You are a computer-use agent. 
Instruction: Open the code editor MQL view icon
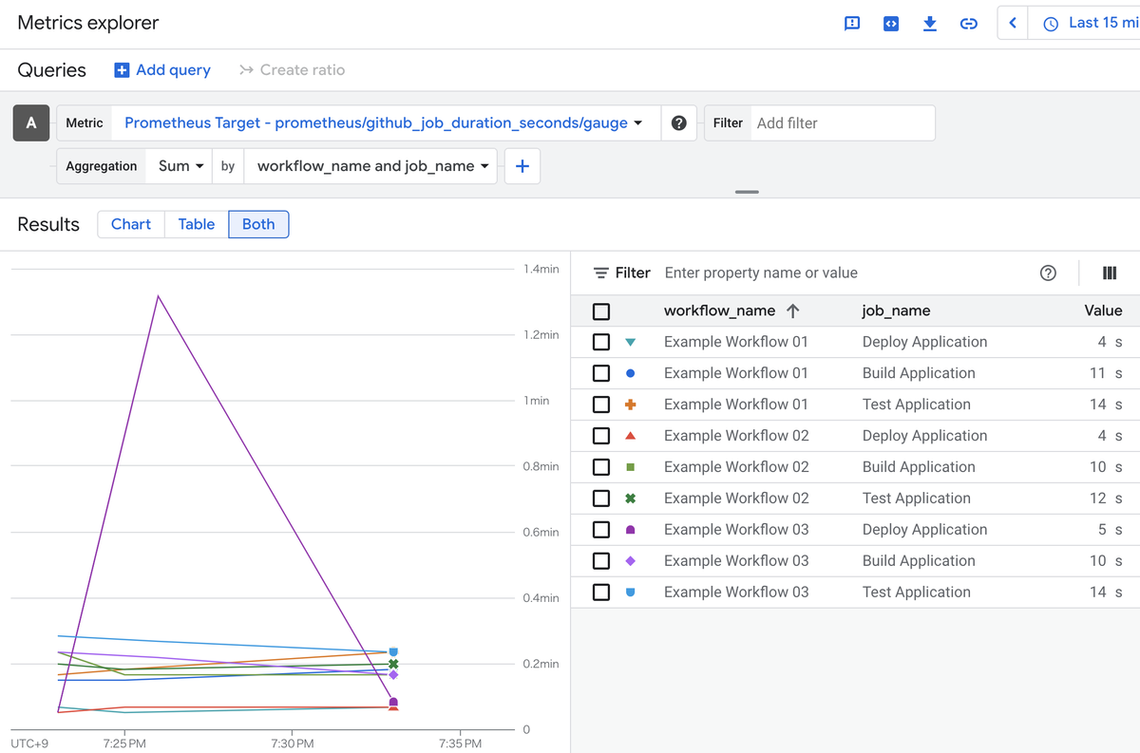pos(891,22)
